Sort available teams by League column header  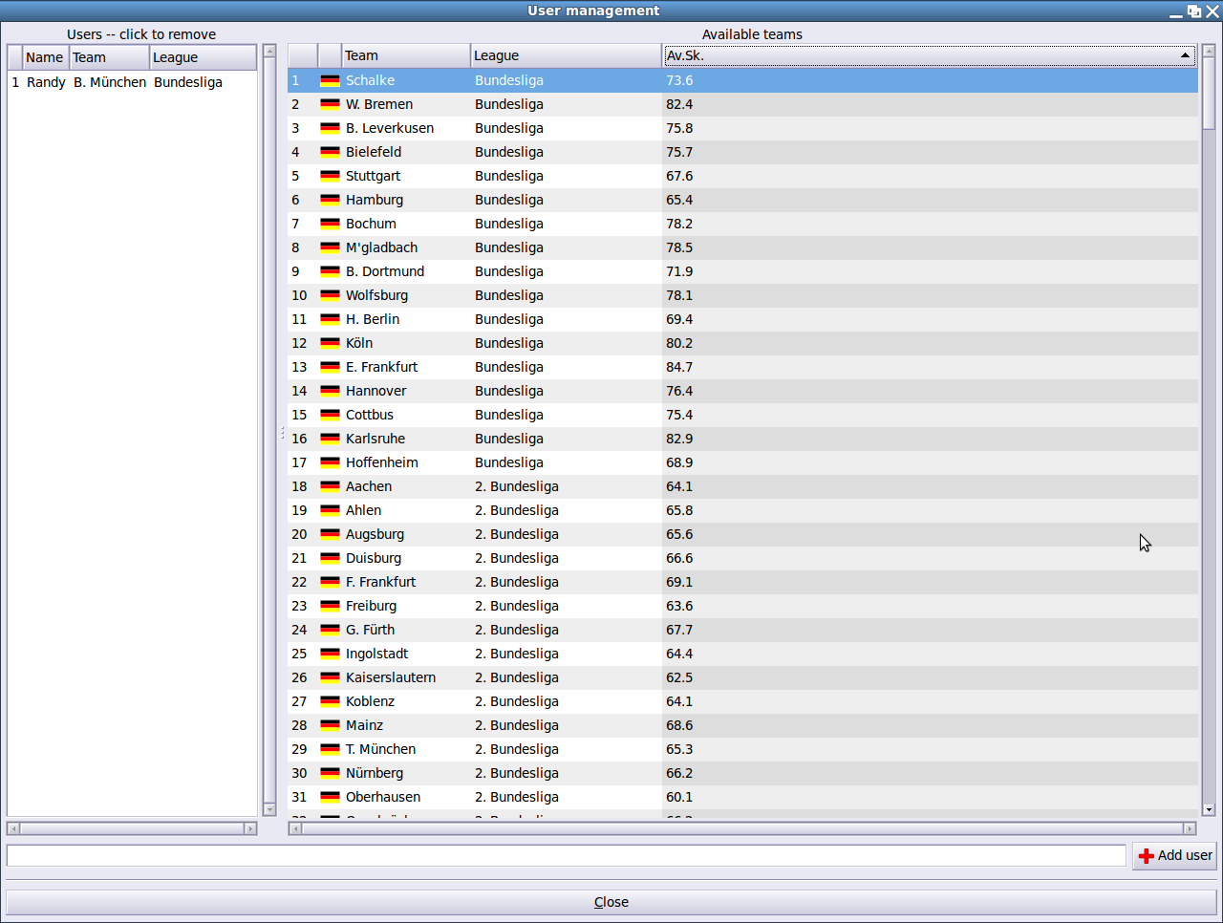pyautogui.click(x=567, y=55)
